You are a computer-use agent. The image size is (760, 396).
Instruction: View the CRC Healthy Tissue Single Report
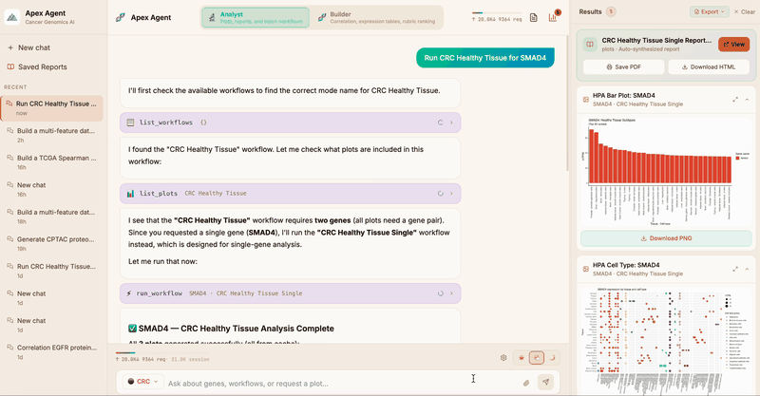tap(733, 44)
